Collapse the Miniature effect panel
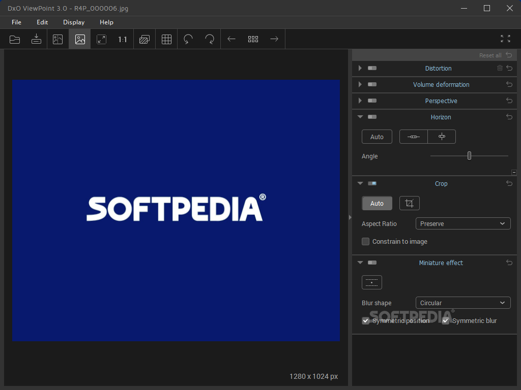Image resolution: width=521 pixels, height=390 pixels. [360, 263]
